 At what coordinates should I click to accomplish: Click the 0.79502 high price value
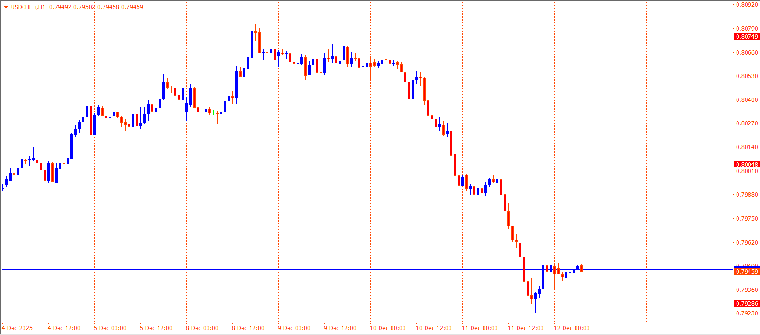pos(84,7)
